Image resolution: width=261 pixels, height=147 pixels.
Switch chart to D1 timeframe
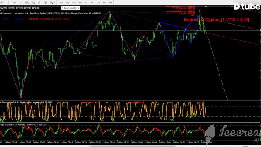pos(98,2)
